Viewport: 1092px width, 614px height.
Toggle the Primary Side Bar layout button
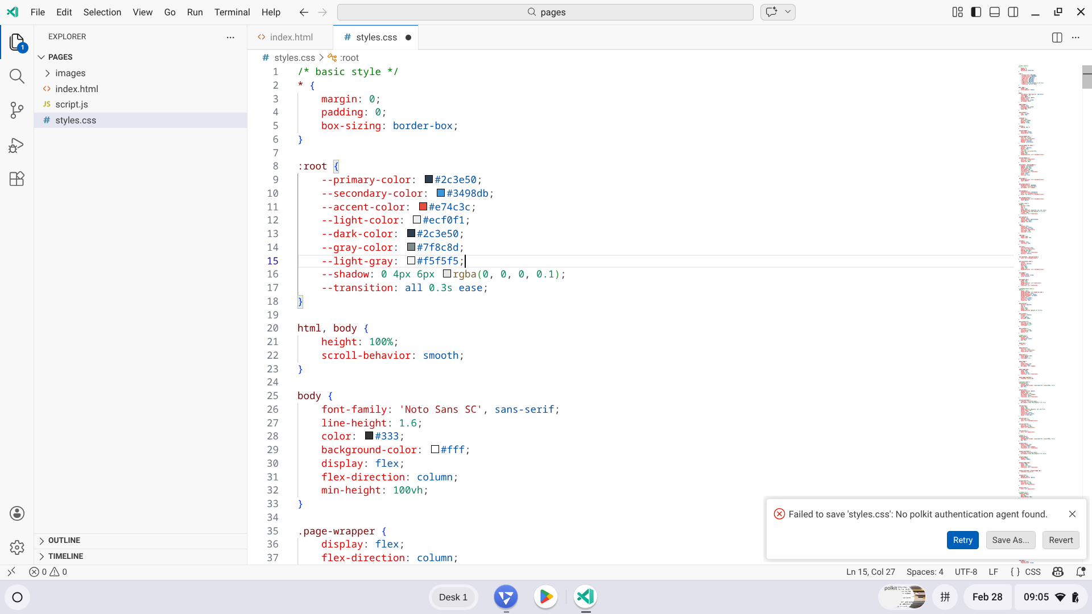[976, 12]
